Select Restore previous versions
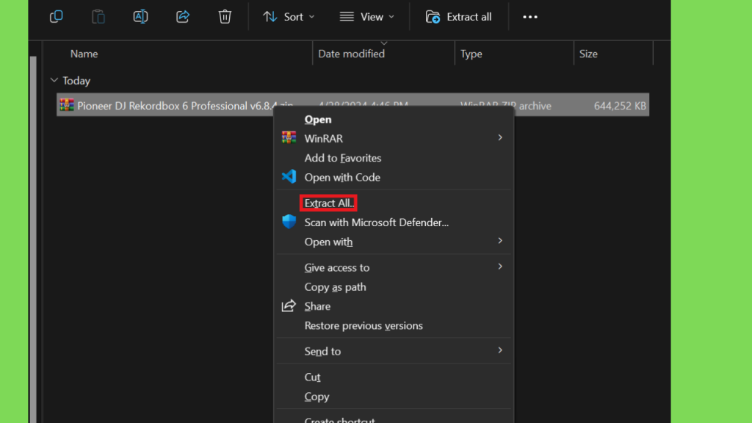 (394, 325)
